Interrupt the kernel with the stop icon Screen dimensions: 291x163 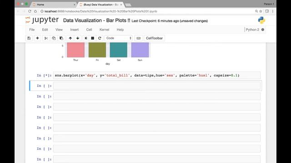tap(92, 38)
